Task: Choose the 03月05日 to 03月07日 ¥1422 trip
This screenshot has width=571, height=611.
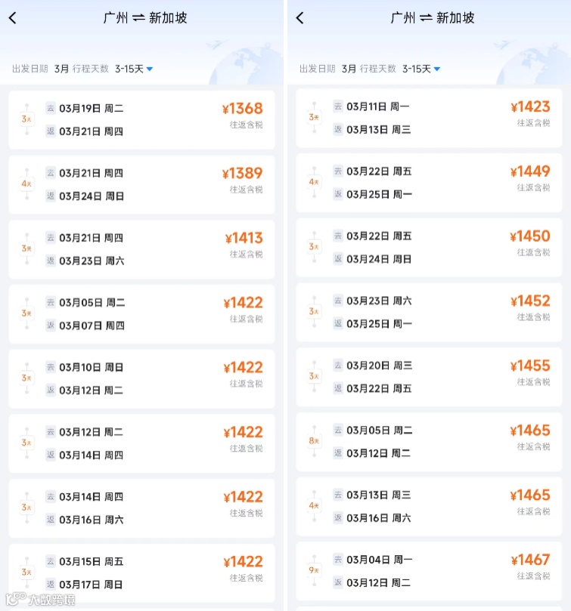Action: [141, 314]
